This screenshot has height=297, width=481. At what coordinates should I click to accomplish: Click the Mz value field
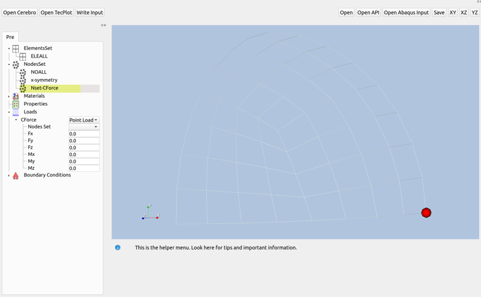click(x=84, y=169)
